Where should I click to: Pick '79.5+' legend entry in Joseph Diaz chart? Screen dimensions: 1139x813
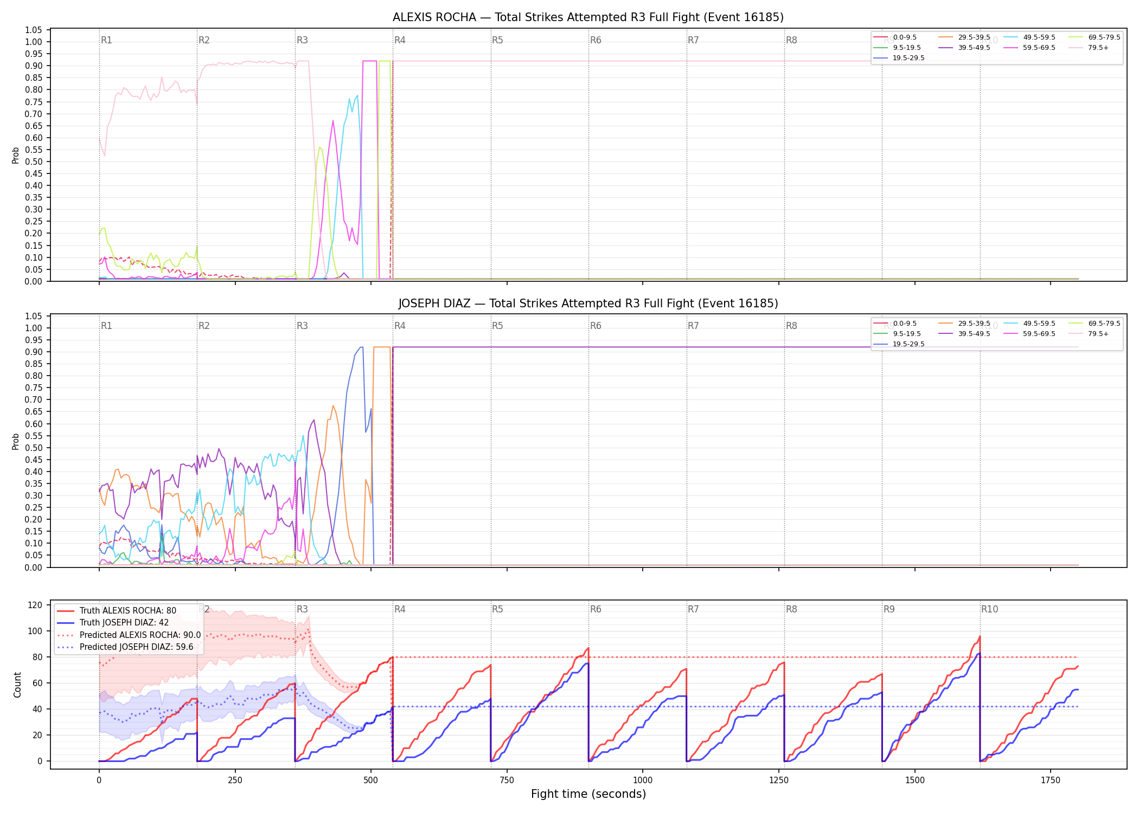[1089, 334]
